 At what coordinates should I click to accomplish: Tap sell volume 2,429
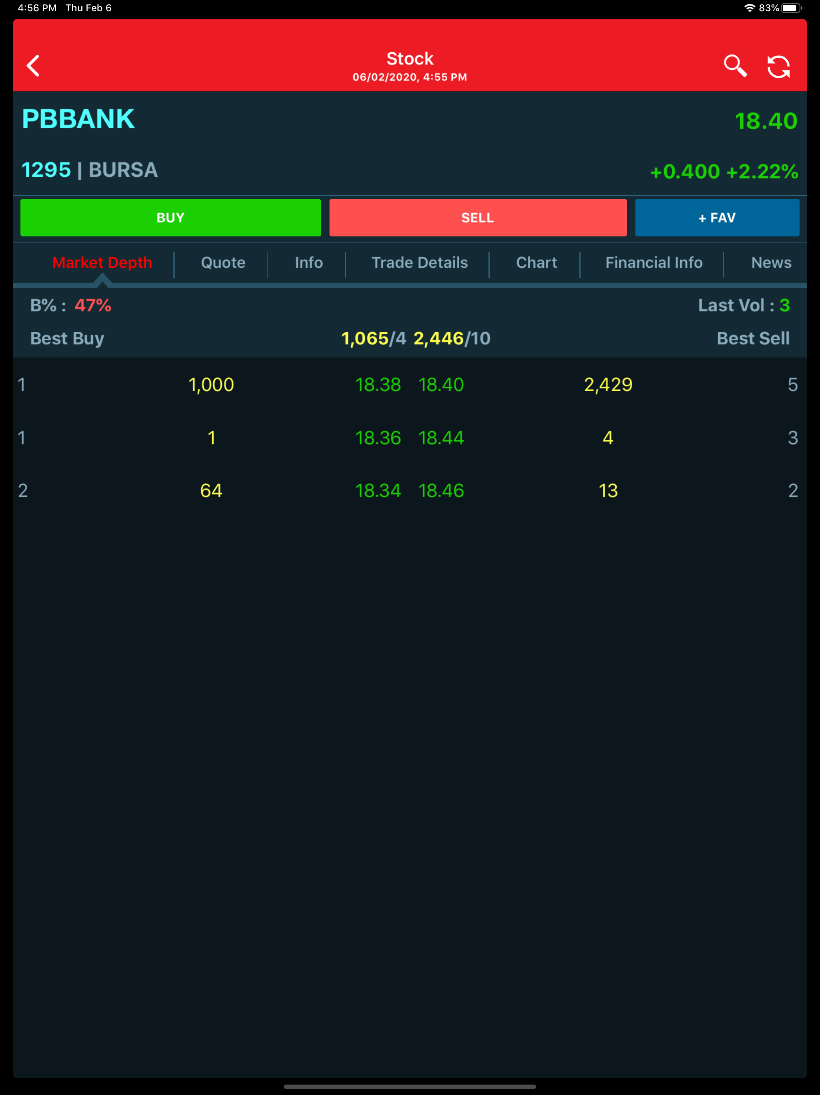(x=608, y=385)
